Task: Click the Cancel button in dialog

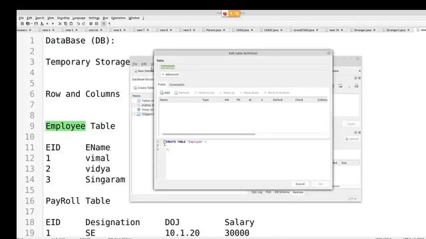Action: (300, 184)
